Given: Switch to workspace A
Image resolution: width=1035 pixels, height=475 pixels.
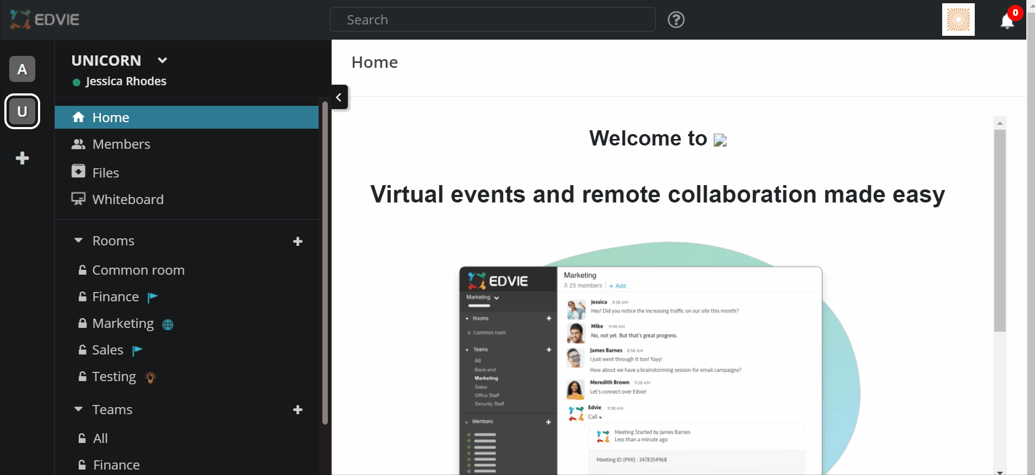Looking at the screenshot, I should point(22,69).
